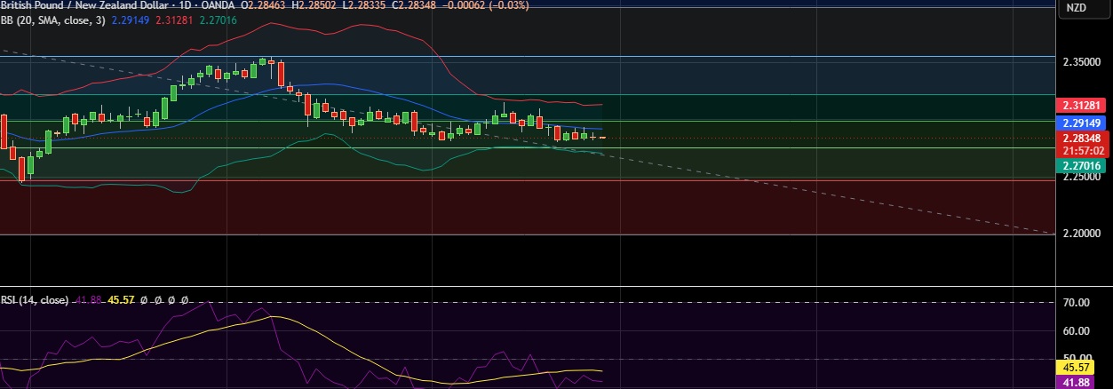Click the 2.25000 price scale level

(x=1082, y=177)
